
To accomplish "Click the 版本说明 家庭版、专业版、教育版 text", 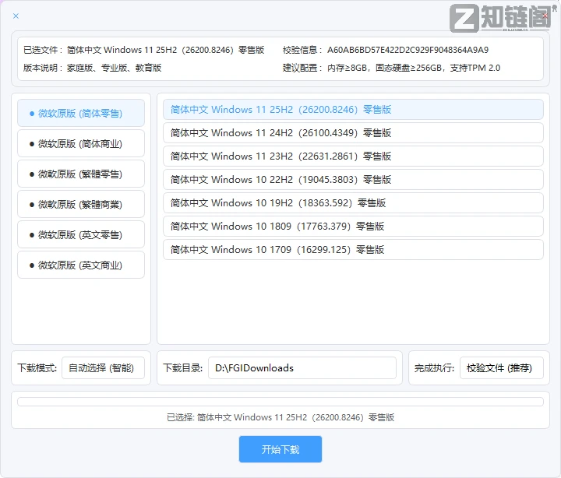I will [114, 68].
